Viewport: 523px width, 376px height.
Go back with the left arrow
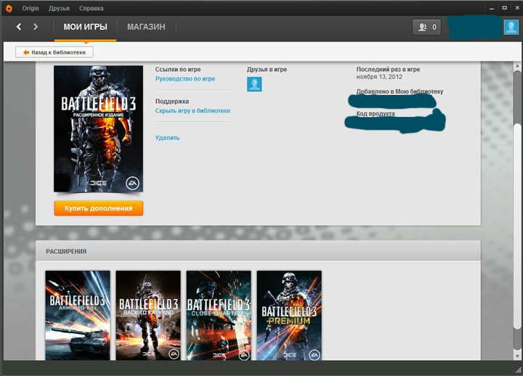click(x=19, y=27)
